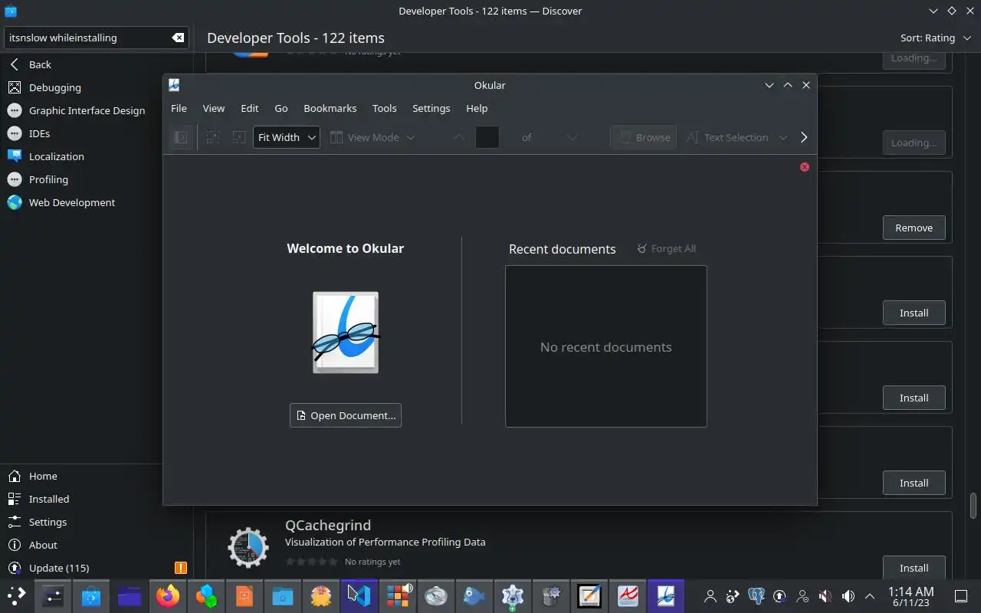Screen dimensions: 981x613
Task: Click the orange update warning badge
Action: click(x=180, y=568)
